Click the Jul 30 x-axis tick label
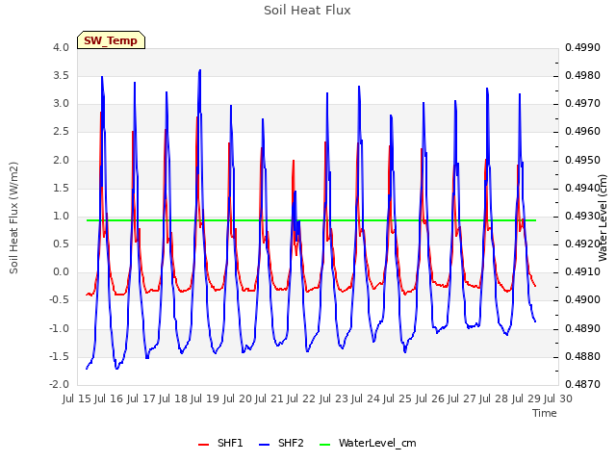This screenshot has height=462, width=616. 558,398
